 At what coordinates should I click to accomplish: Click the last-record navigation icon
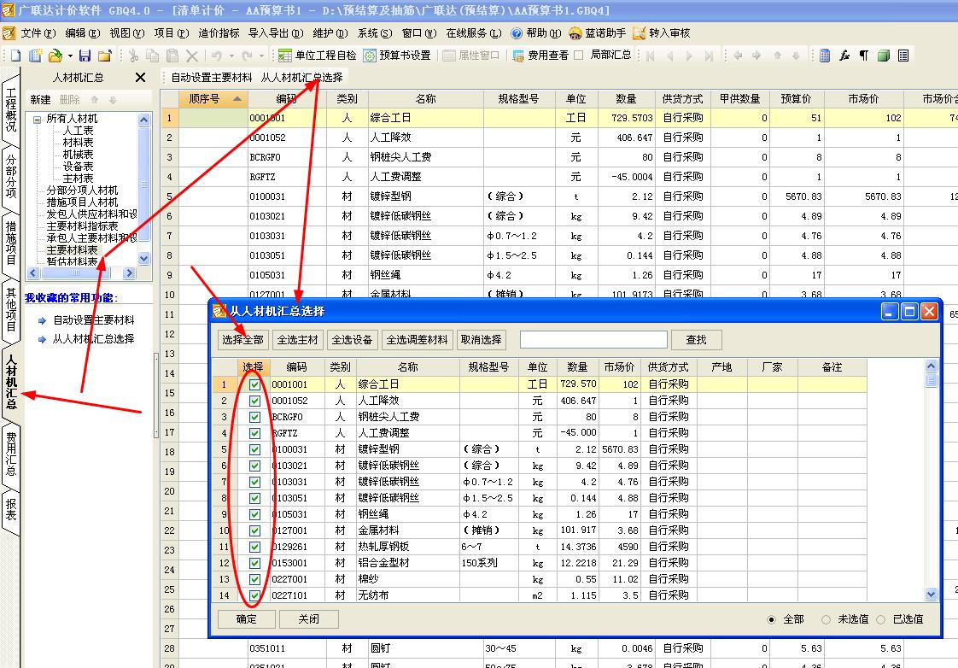(709, 56)
